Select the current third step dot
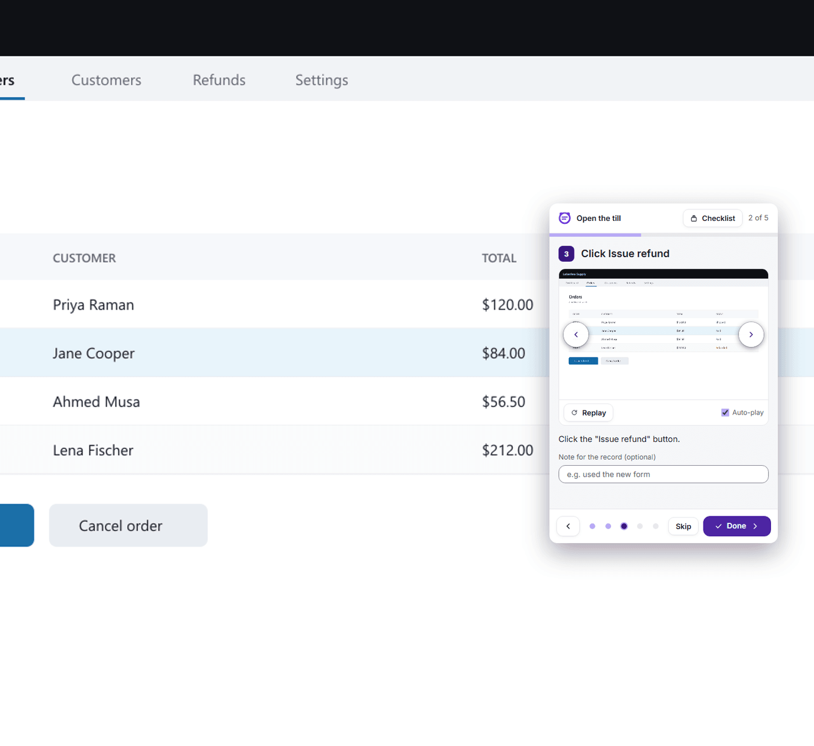The image size is (814, 746). [x=624, y=526]
